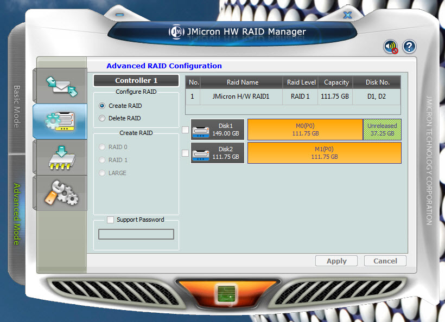Click the RAID 1 level cell

pyautogui.click(x=300, y=96)
